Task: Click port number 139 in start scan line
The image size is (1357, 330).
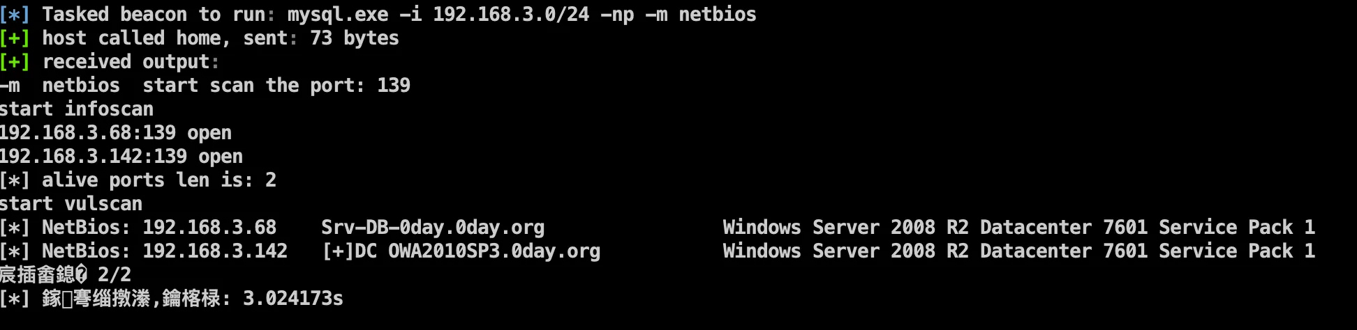Action: 394,86
